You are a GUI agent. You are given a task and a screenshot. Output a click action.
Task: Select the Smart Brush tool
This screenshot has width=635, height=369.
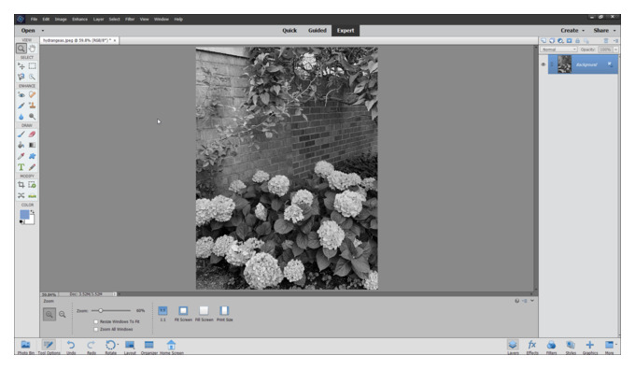click(x=21, y=106)
